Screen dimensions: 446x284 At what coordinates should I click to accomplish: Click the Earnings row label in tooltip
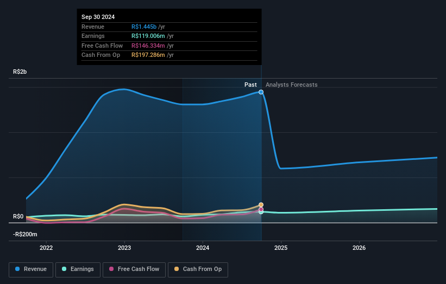click(93, 36)
